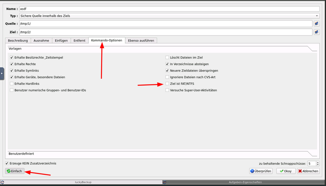Image resolution: width=326 pixels, height=186 pixels.
Task: Open the Ebenso ausführen tab
Action: coord(141,40)
